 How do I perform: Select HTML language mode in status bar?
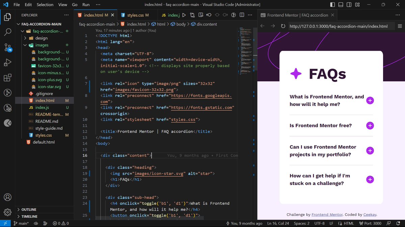346,223
